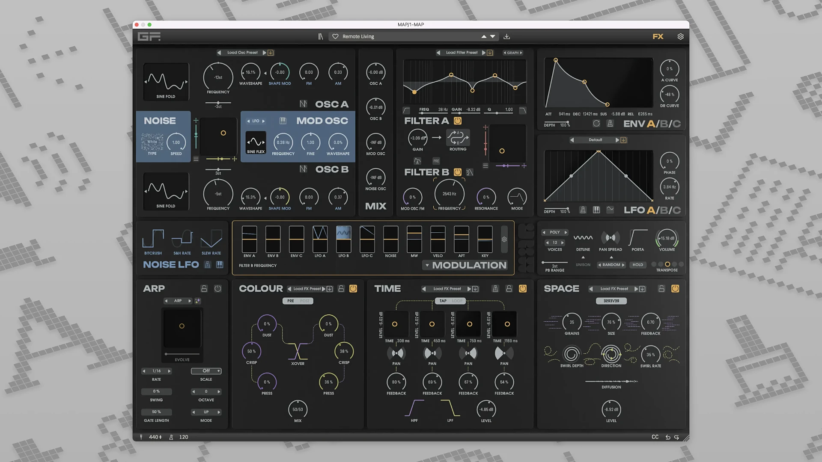The height and width of the screenshot is (462, 822).
Task: Open the arpeggiator SCALE Off dropdown
Action: point(206,371)
